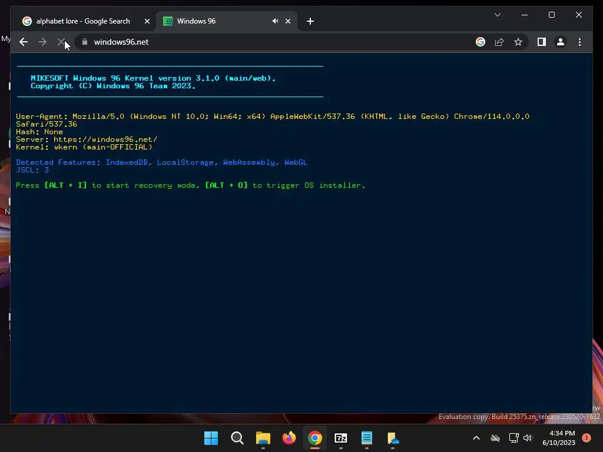Click the [ALT + I] recovery mode text

pyautogui.click(x=65, y=185)
